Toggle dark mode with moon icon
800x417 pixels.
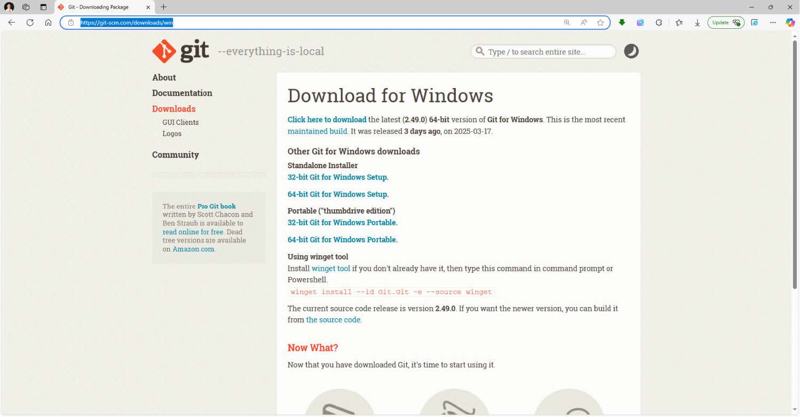click(x=631, y=51)
